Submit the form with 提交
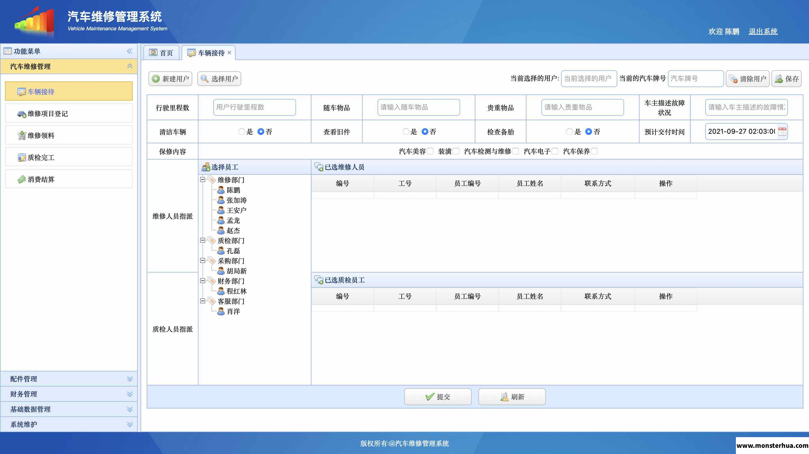The height and width of the screenshot is (454, 809). pyautogui.click(x=438, y=396)
